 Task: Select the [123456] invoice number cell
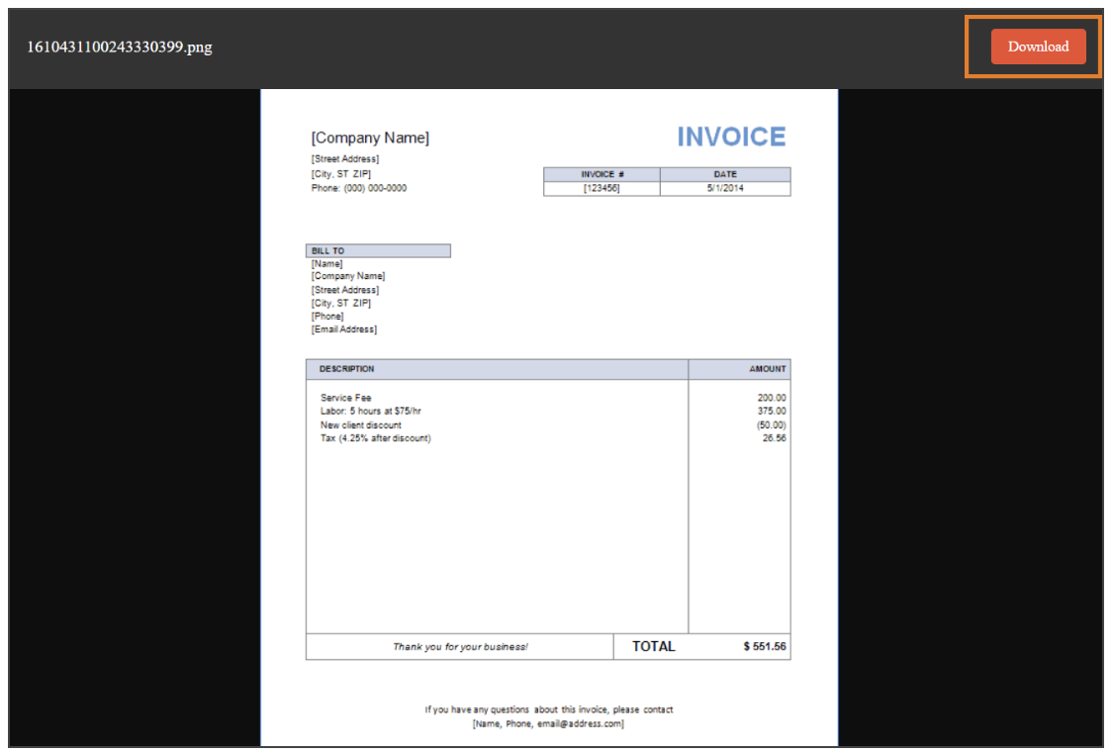point(602,188)
